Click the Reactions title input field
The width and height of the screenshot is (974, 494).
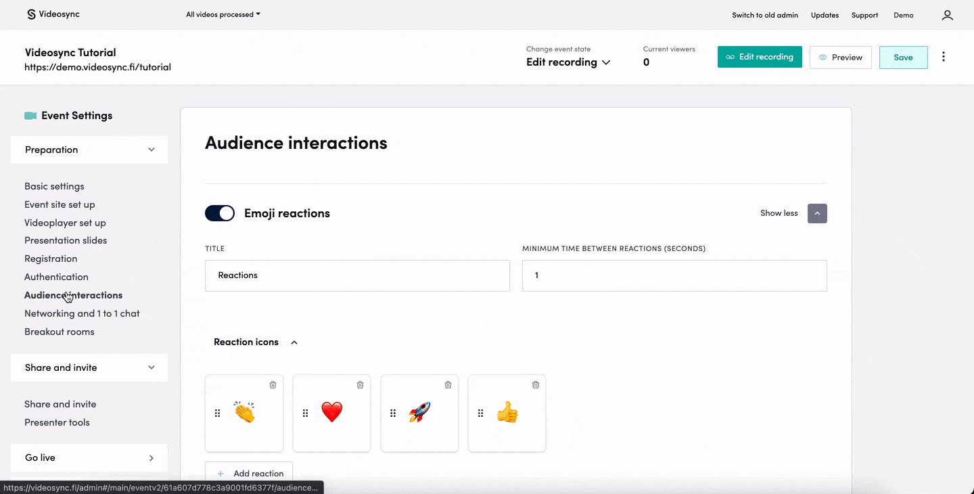(x=357, y=275)
